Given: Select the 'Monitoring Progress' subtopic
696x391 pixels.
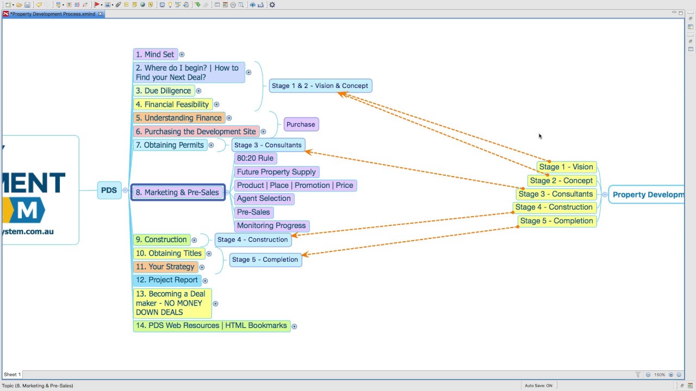Looking at the screenshot, I should click(x=271, y=225).
